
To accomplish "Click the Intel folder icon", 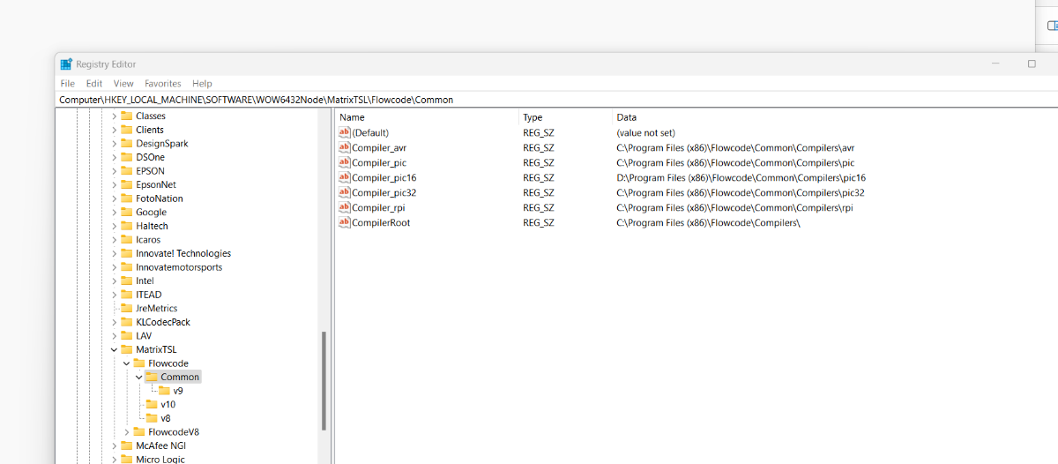I will click(126, 281).
